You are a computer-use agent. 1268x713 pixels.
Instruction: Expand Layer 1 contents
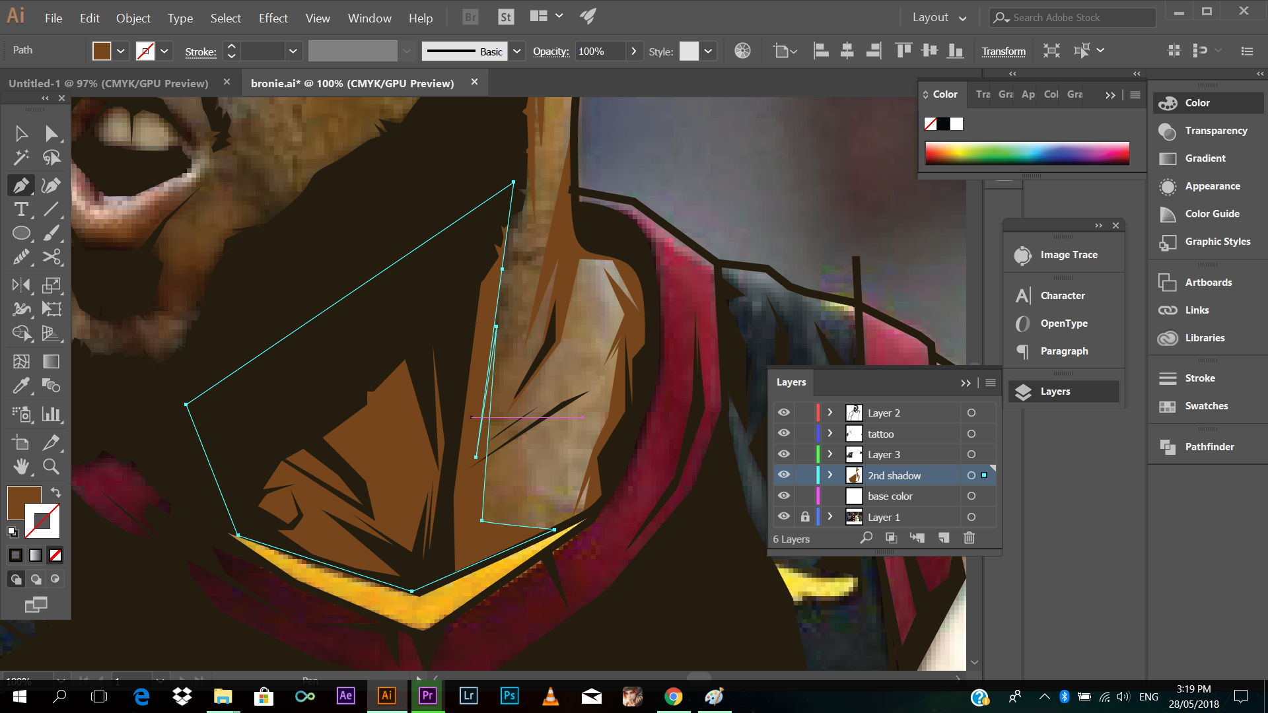(x=830, y=517)
